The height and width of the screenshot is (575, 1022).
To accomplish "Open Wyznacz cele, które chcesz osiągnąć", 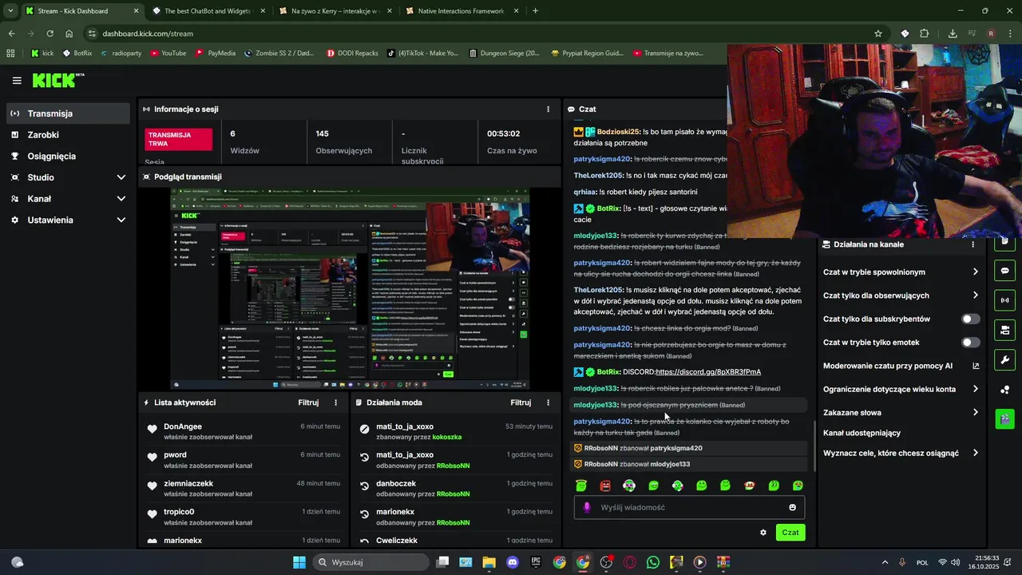I will [x=901, y=453].
